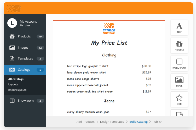Open the Images section

pyautogui.click(x=25, y=48)
